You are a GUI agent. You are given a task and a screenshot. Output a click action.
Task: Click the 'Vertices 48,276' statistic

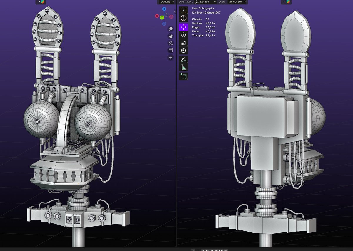click(x=203, y=23)
